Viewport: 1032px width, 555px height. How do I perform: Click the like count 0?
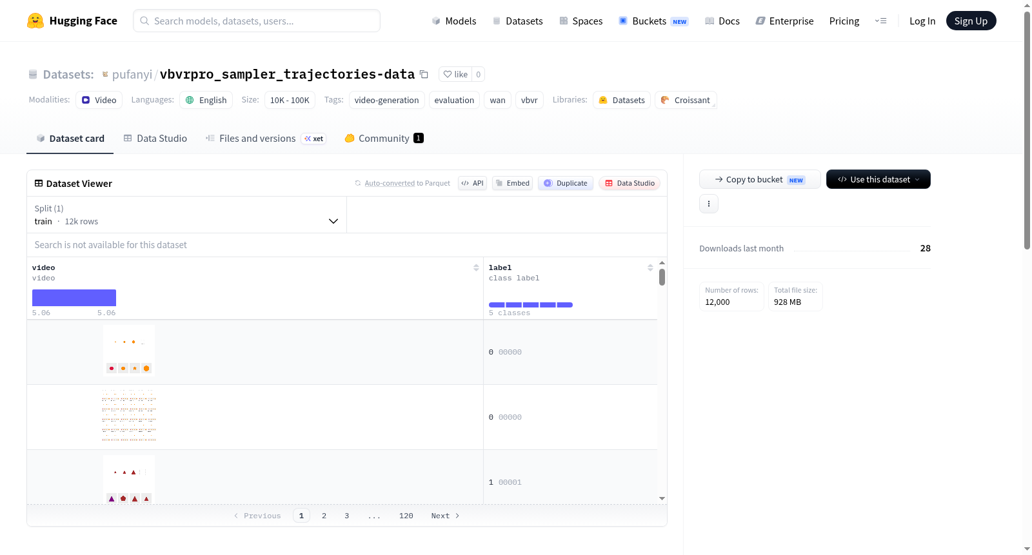(x=478, y=74)
